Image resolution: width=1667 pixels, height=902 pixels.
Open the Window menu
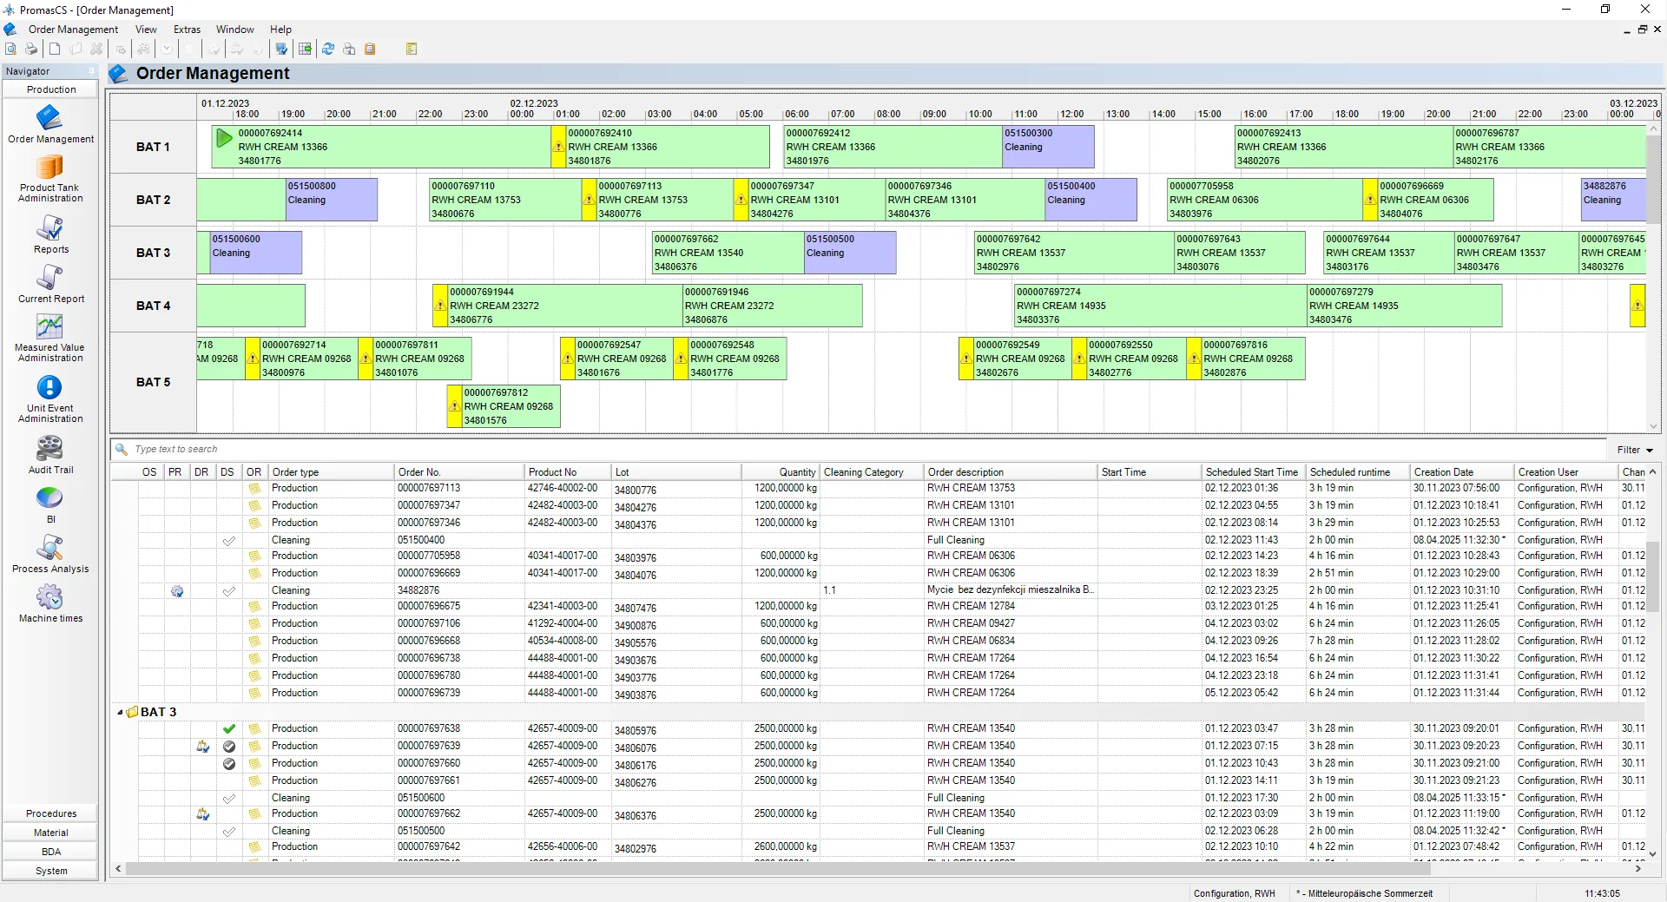(x=234, y=30)
